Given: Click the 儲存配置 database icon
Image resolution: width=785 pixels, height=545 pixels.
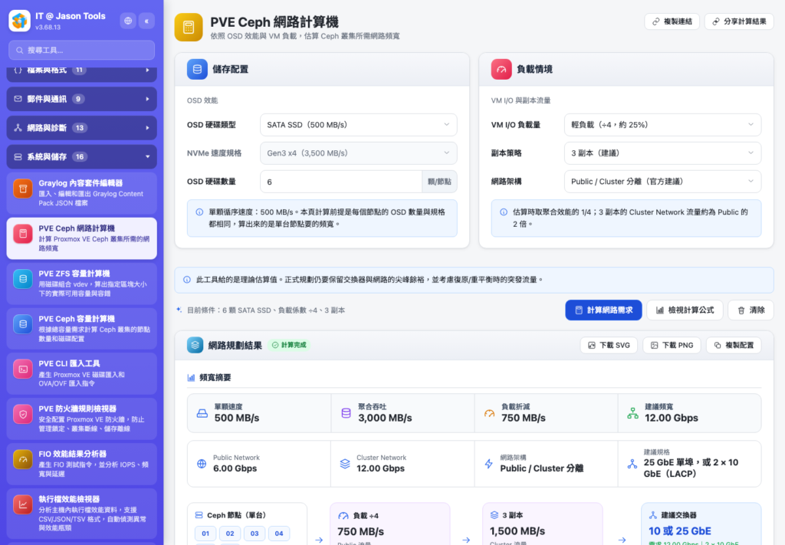Looking at the screenshot, I should point(197,70).
